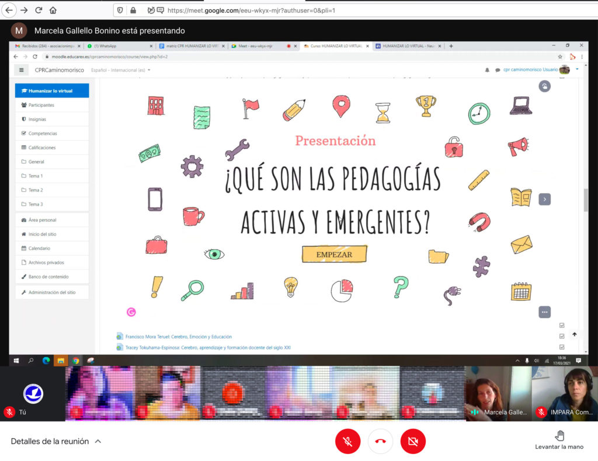Open the cpr caminomorisco user menu dropdown
This screenshot has height=461, width=598.
[577, 69]
